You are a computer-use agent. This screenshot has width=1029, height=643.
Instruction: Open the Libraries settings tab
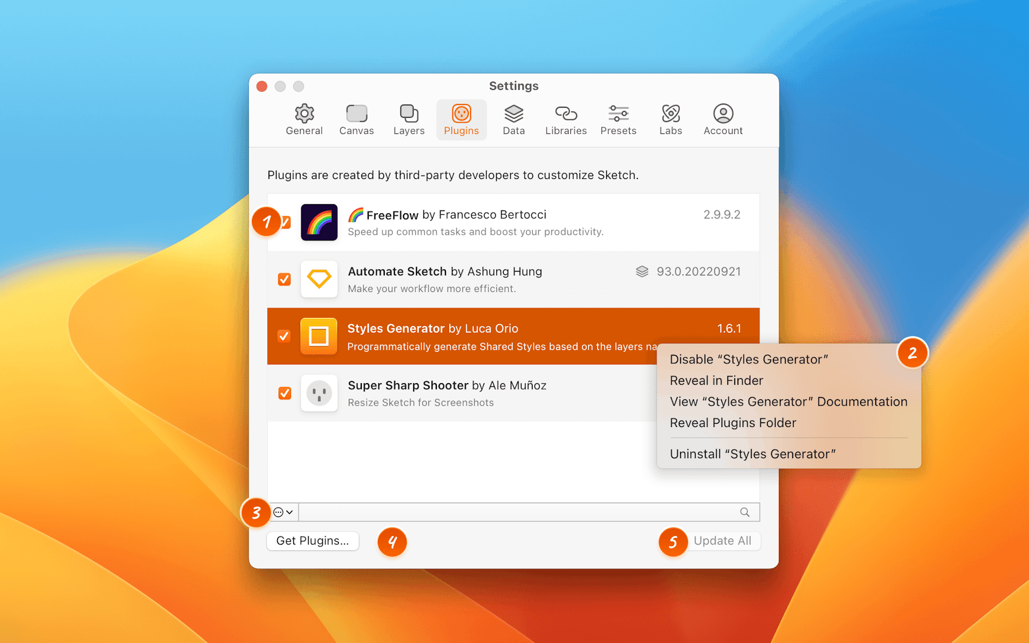point(566,119)
